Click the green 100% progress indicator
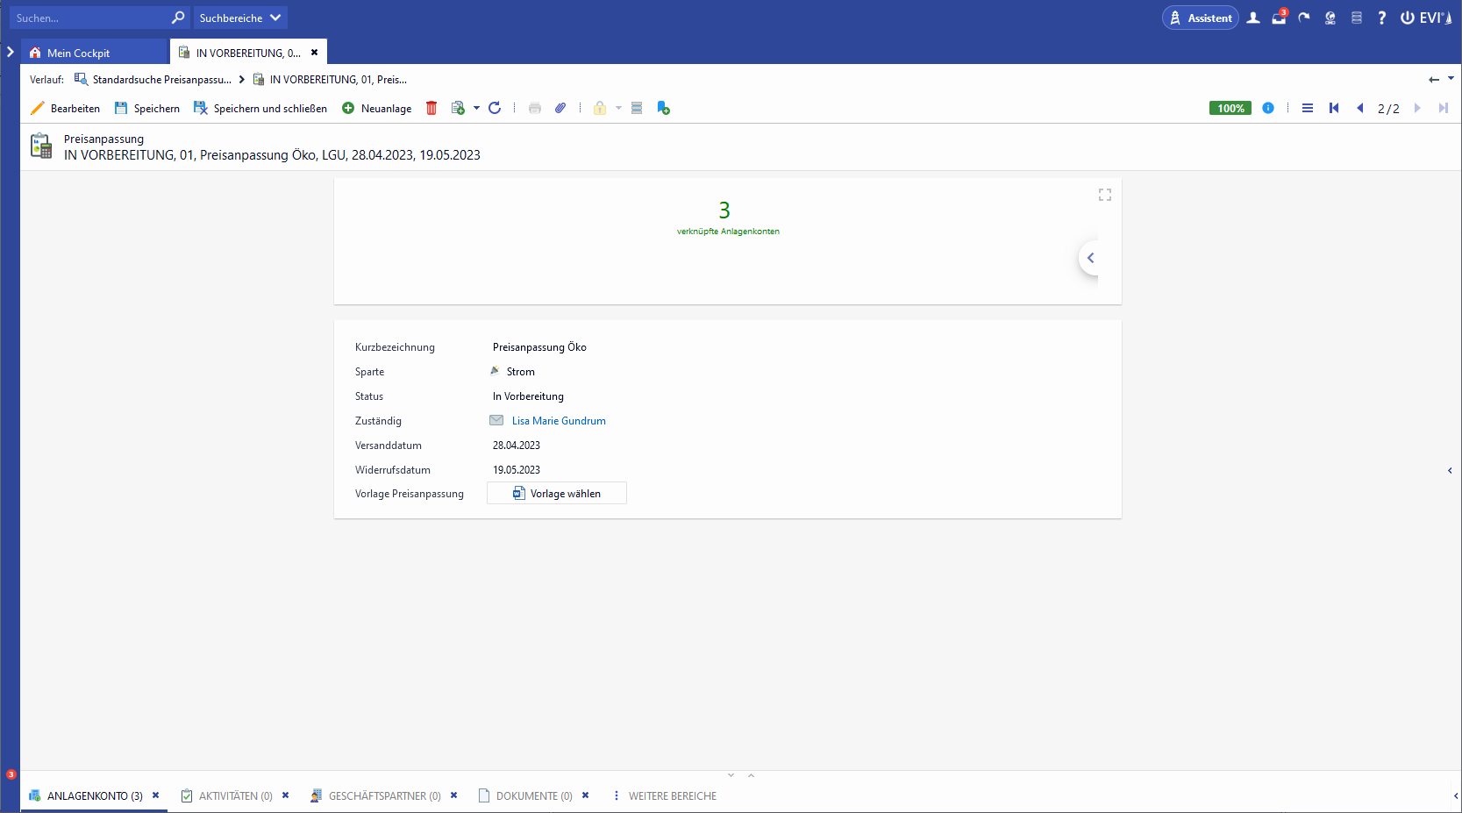Viewport: 1462px width, 813px height. pos(1230,108)
